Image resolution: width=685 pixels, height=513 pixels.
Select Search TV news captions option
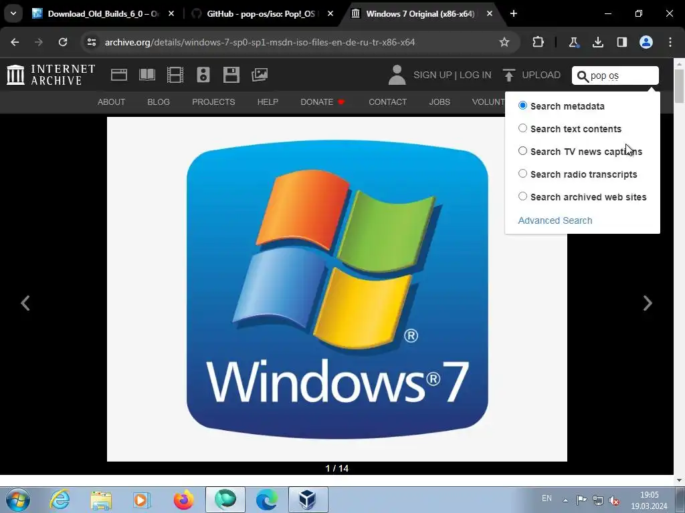coord(522,151)
